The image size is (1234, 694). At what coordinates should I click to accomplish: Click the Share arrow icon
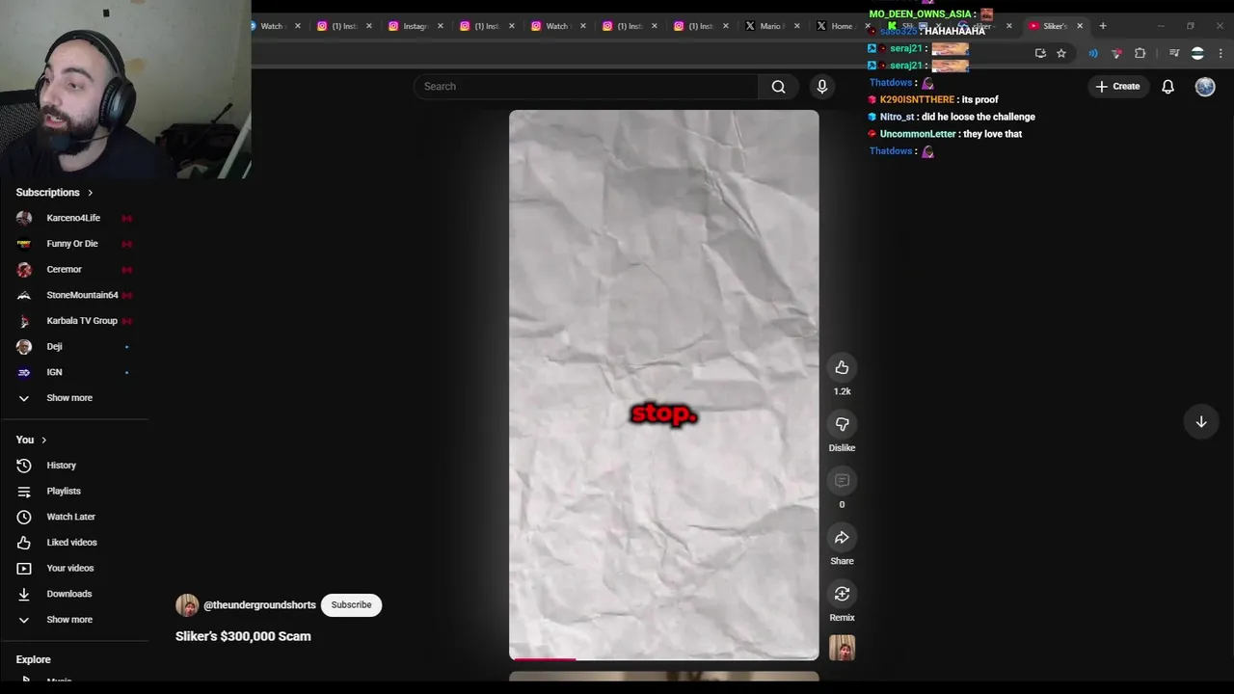click(x=842, y=538)
